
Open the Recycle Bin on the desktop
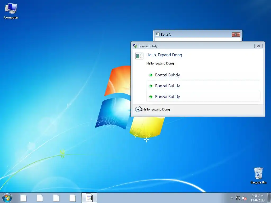point(258,176)
